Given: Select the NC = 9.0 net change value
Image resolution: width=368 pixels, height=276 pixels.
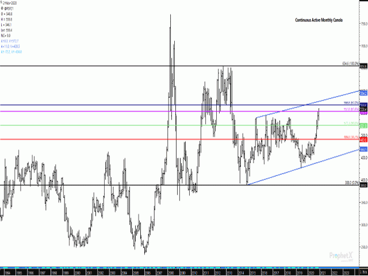Looking at the screenshot, I should tap(6, 36).
